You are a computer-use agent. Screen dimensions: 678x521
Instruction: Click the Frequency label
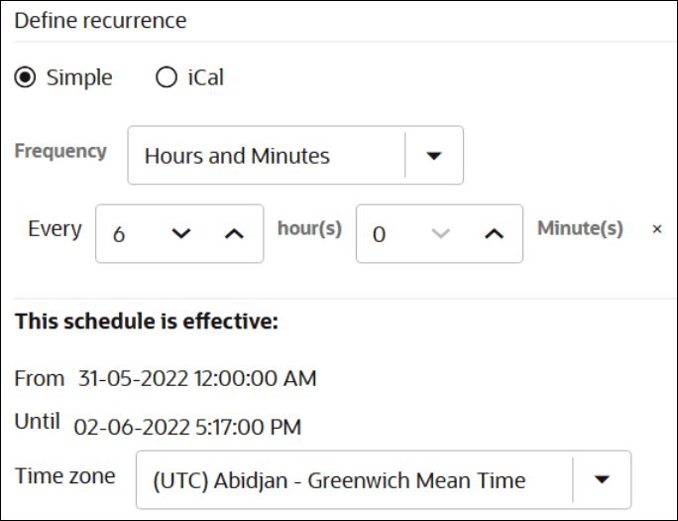coord(60,152)
